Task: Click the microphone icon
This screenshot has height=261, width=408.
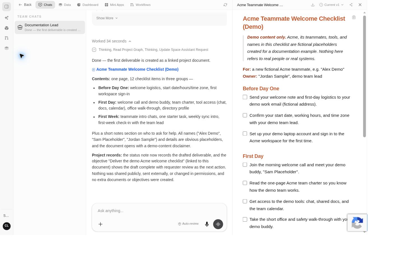Action: pos(207,224)
